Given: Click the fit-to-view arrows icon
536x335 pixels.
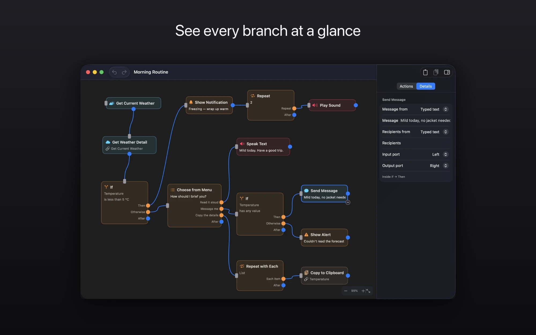Looking at the screenshot, I should 368,291.
